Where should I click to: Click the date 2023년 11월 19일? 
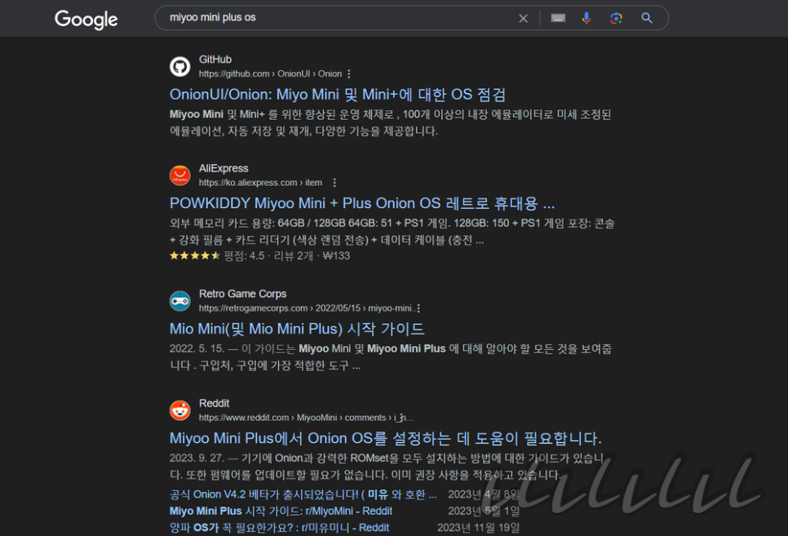click(x=478, y=528)
